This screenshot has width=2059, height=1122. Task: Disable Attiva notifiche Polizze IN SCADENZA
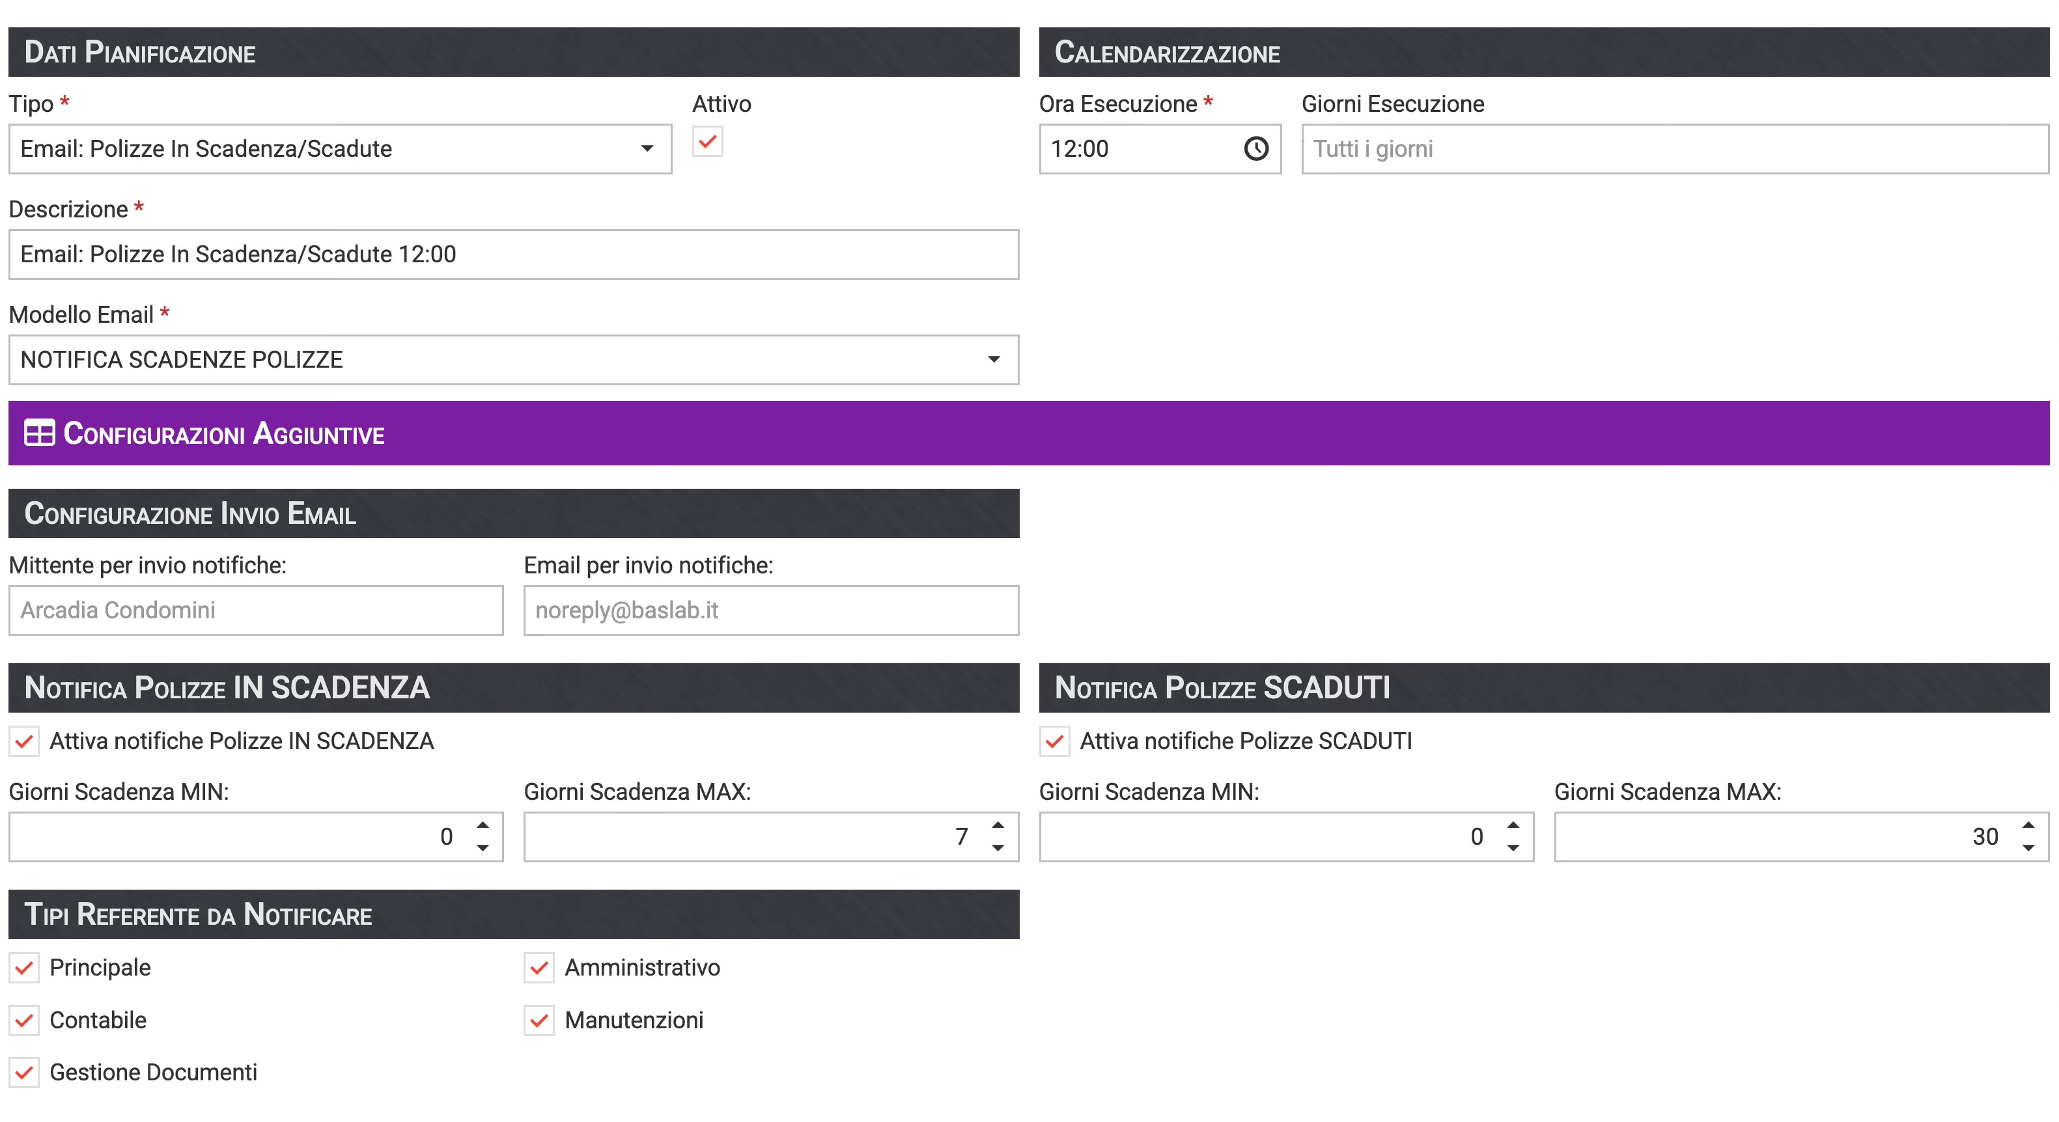(24, 741)
